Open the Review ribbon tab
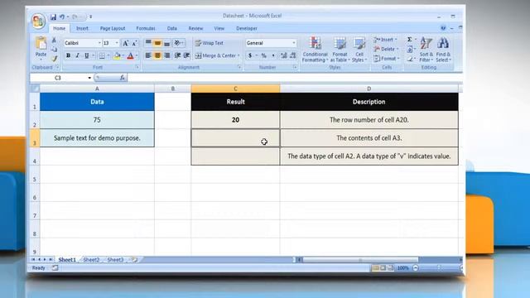The width and height of the screenshot is (530, 298). pos(195,28)
